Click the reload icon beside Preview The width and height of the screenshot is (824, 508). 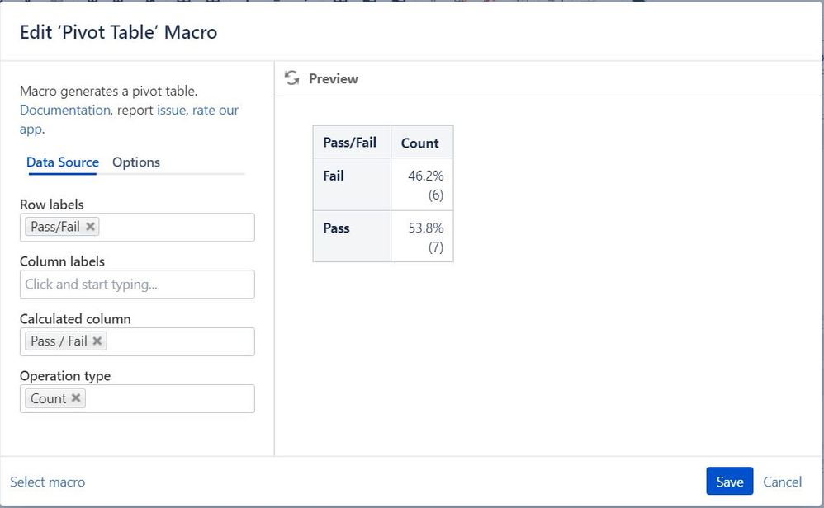291,78
